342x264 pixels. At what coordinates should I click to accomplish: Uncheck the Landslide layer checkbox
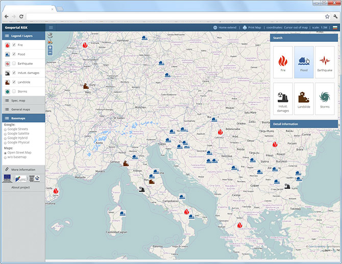[14, 82]
